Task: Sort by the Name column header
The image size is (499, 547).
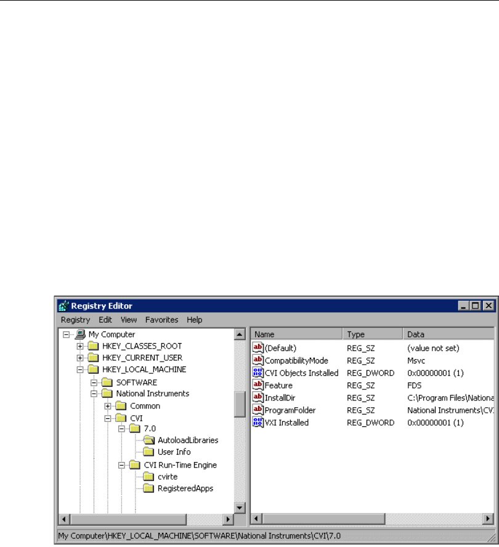Action: click(296, 334)
